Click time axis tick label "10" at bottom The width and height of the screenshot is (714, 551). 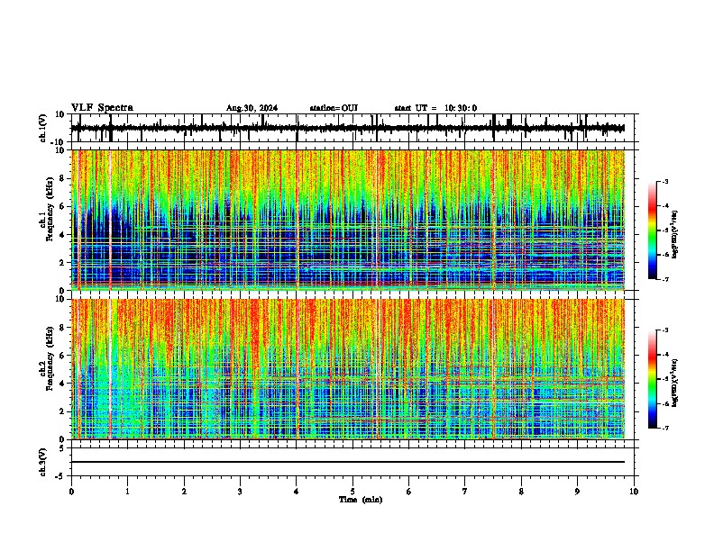pos(634,492)
